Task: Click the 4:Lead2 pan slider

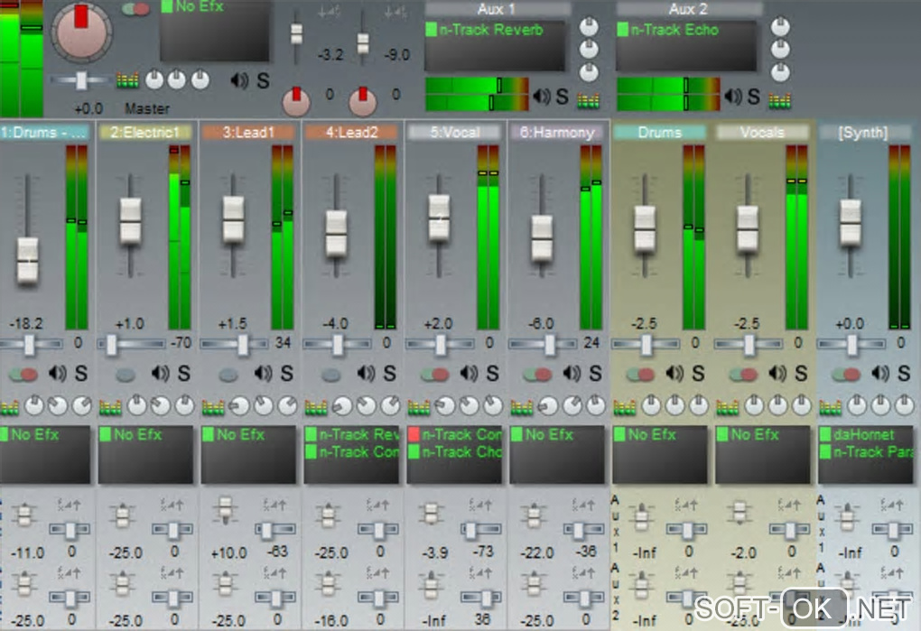Action: tap(337, 345)
